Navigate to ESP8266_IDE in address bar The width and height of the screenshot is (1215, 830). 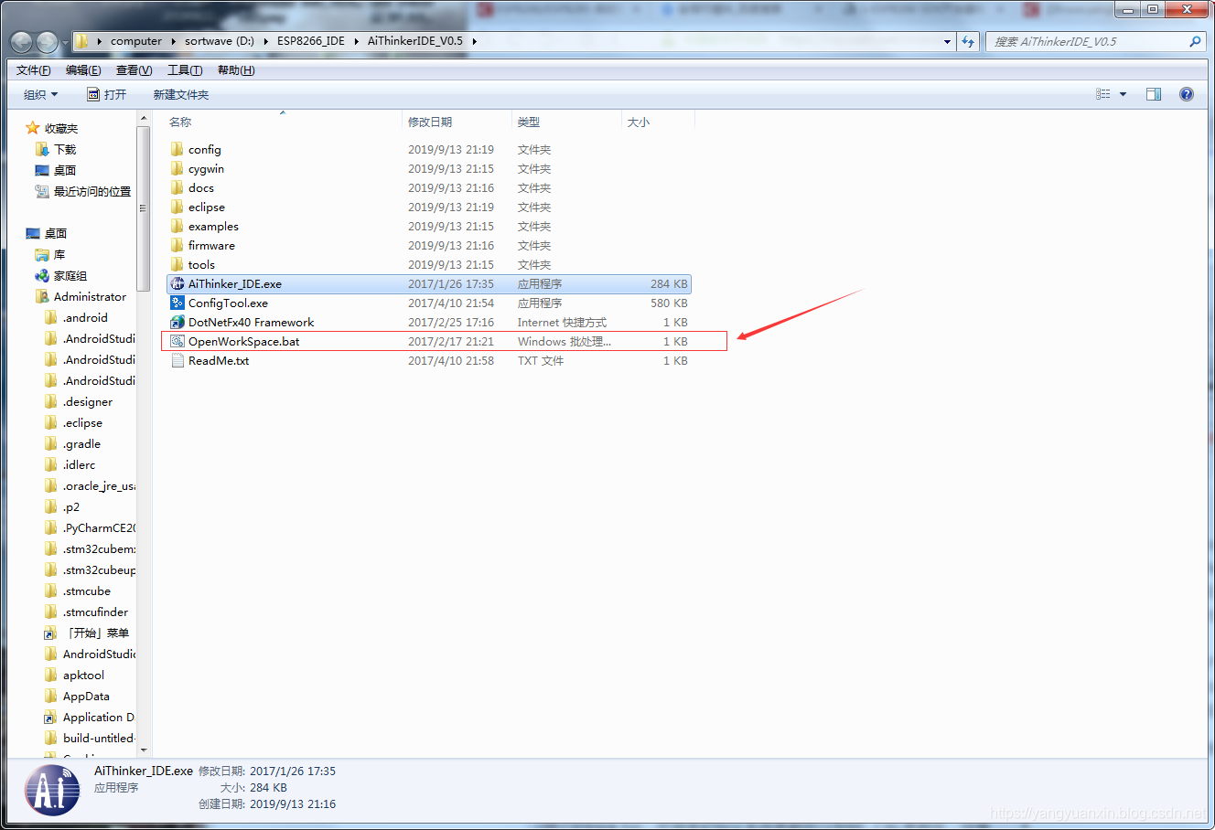[x=311, y=41]
